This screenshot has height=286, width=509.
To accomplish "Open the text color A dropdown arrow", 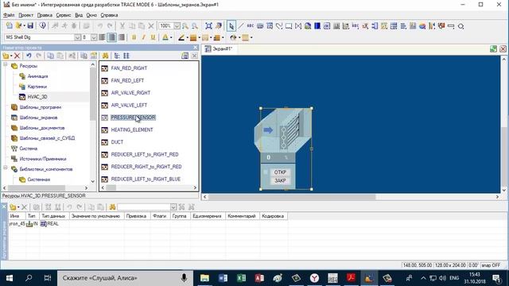I will click(x=171, y=37).
